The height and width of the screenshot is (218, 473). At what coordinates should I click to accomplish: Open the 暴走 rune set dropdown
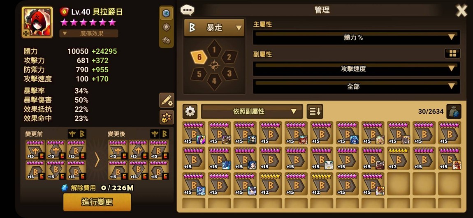pyautogui.click(x=214, y=28)
